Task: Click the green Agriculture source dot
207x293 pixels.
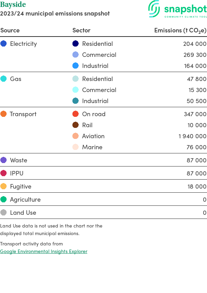Action: [x=3, y=200]
